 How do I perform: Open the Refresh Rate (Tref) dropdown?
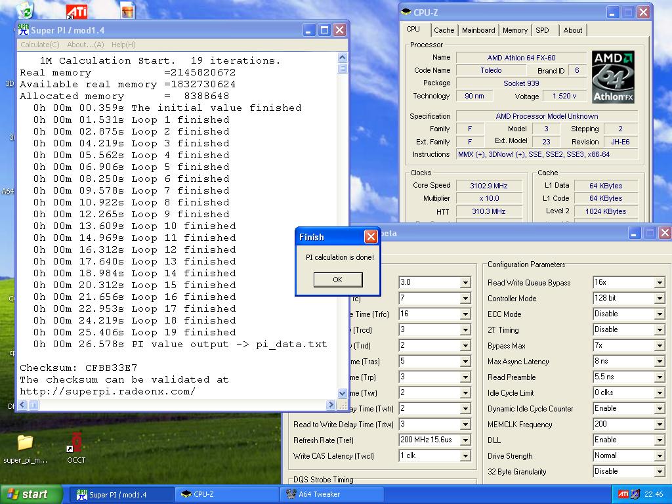[465, 440]
